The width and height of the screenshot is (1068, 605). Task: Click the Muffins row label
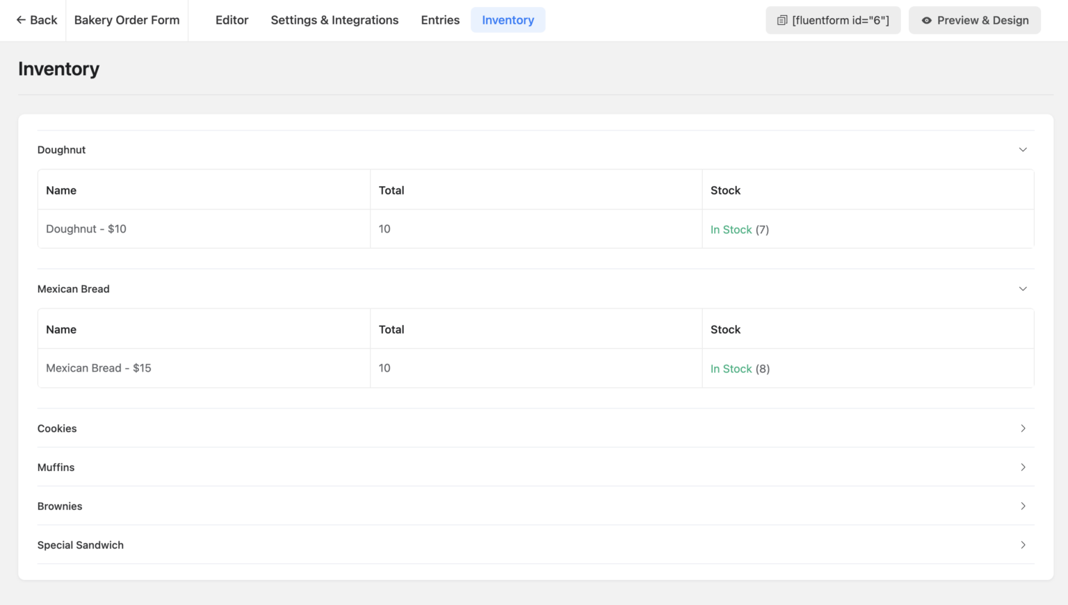(56, 467)
